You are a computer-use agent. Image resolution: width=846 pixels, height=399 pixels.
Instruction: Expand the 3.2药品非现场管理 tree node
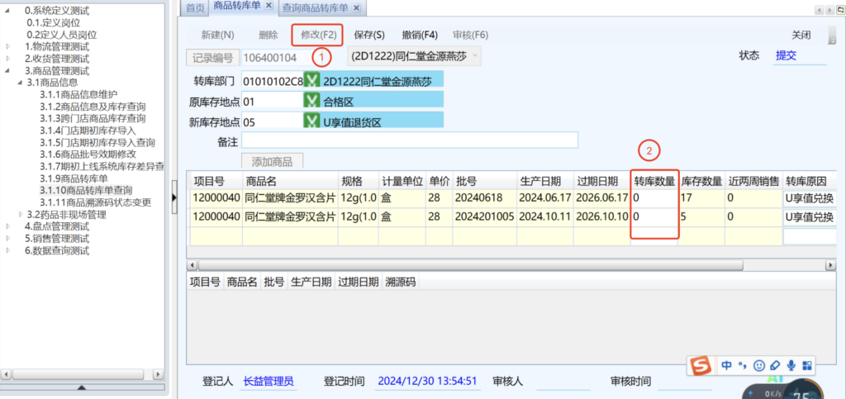point(21,214)
